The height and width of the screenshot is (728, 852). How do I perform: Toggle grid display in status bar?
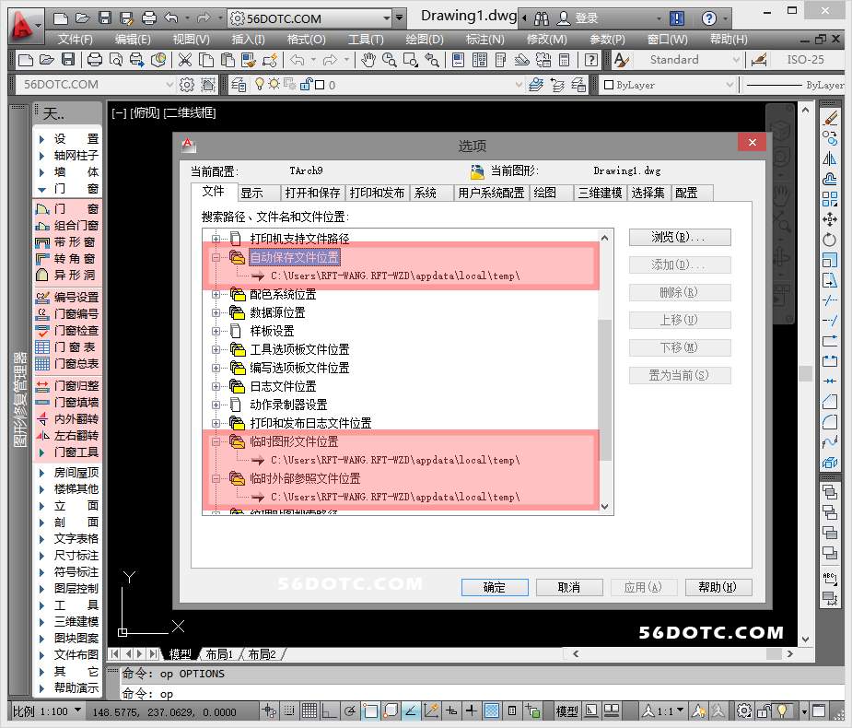coord(309,710)
